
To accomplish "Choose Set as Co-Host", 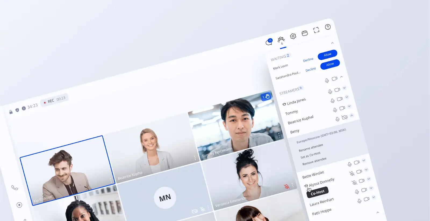I will 310,155.
